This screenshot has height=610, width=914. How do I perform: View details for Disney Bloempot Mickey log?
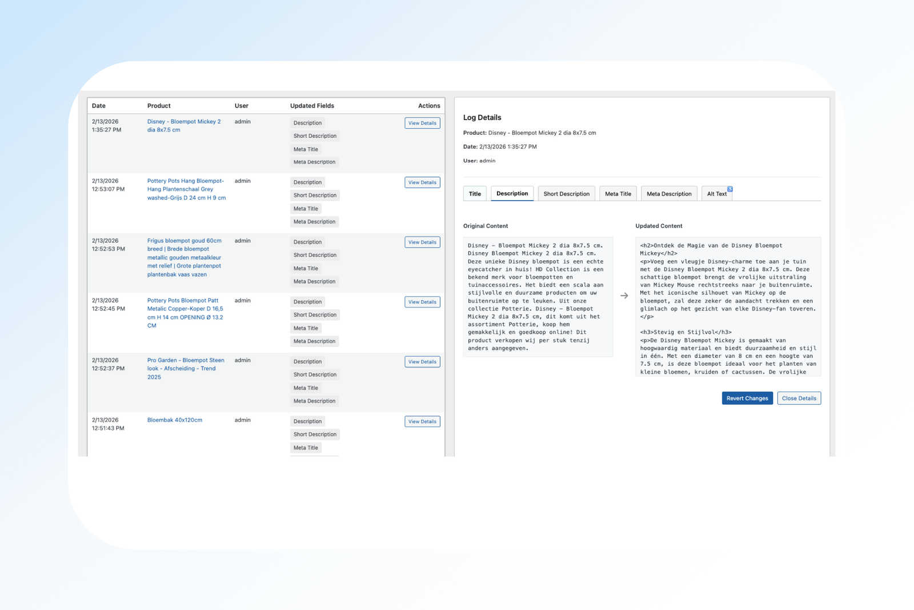click(422, 123)
